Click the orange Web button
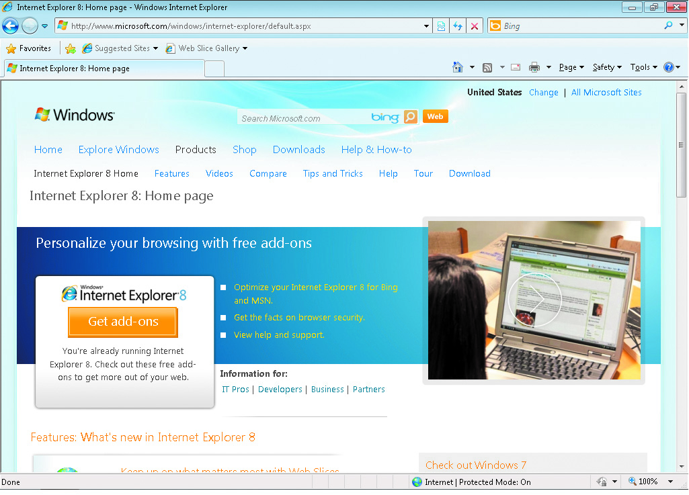689x495 pixels. 435,116
